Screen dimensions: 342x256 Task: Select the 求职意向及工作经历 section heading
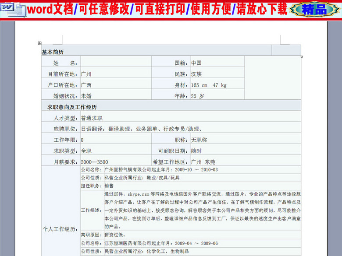72,107
